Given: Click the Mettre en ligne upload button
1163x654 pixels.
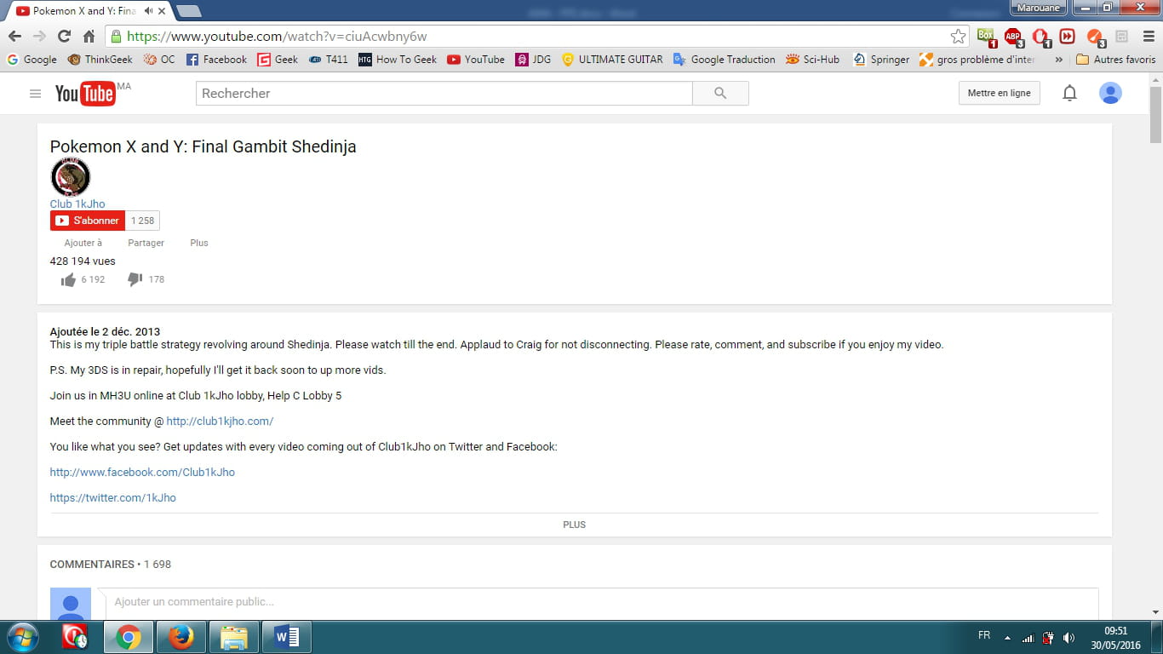Looking at the screenshot, I should click(x=999, y=94).
